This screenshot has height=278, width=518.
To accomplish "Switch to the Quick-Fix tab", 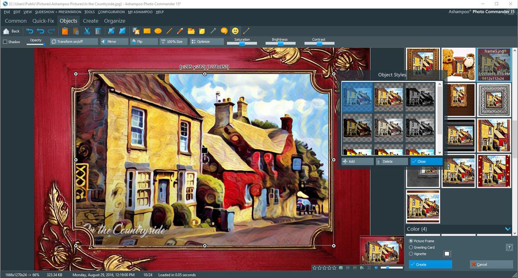I will coord(43,21).
